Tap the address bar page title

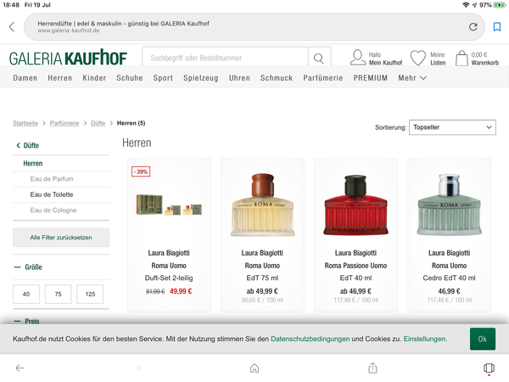pos(123,24)
